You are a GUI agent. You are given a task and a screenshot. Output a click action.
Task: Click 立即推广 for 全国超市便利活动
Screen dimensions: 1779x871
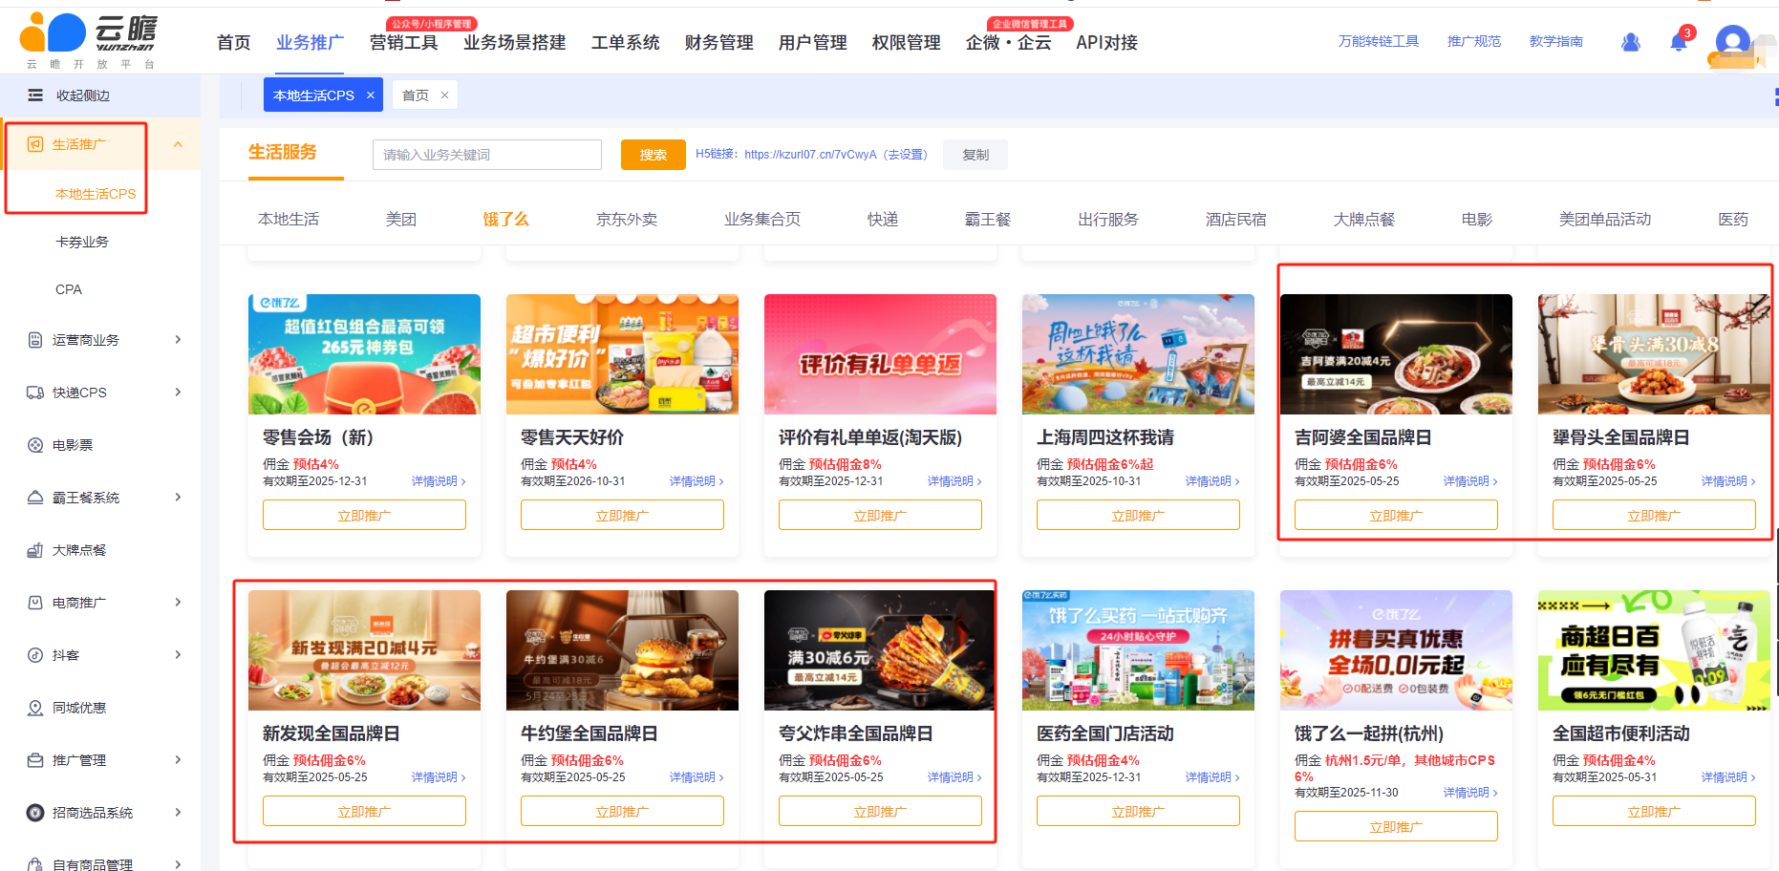coord(1654,811)
